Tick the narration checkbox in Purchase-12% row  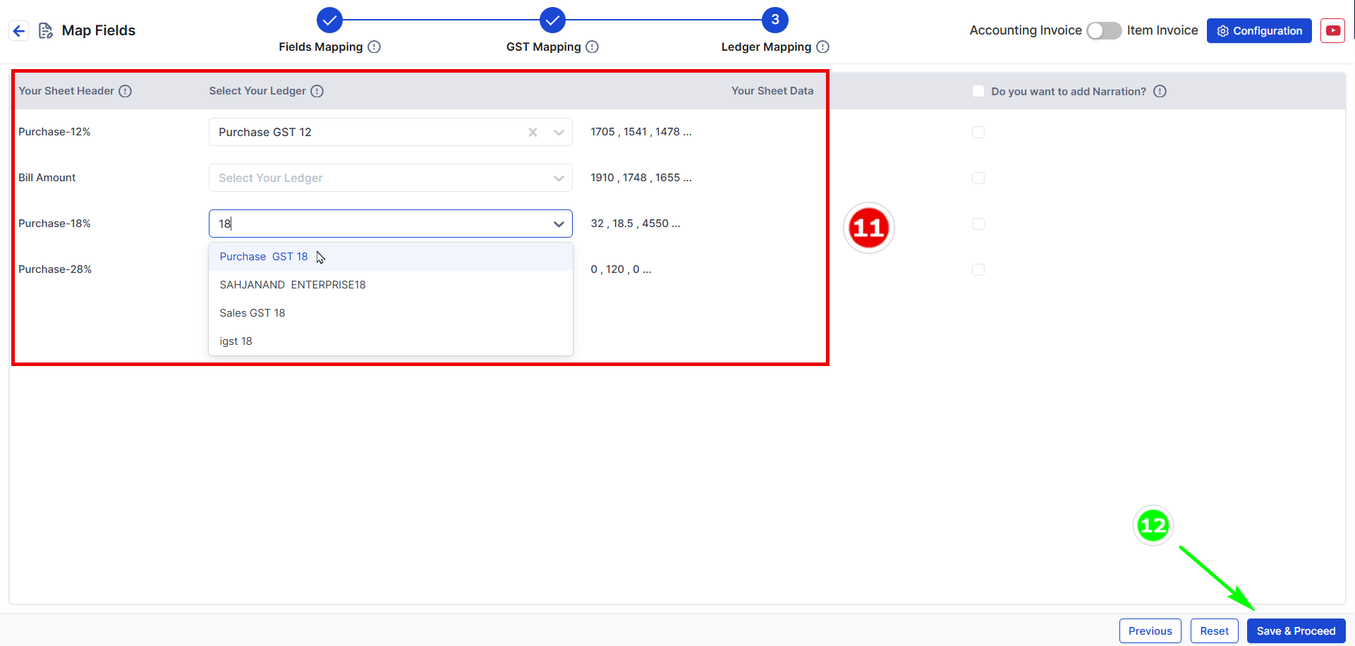coord(978,132)
